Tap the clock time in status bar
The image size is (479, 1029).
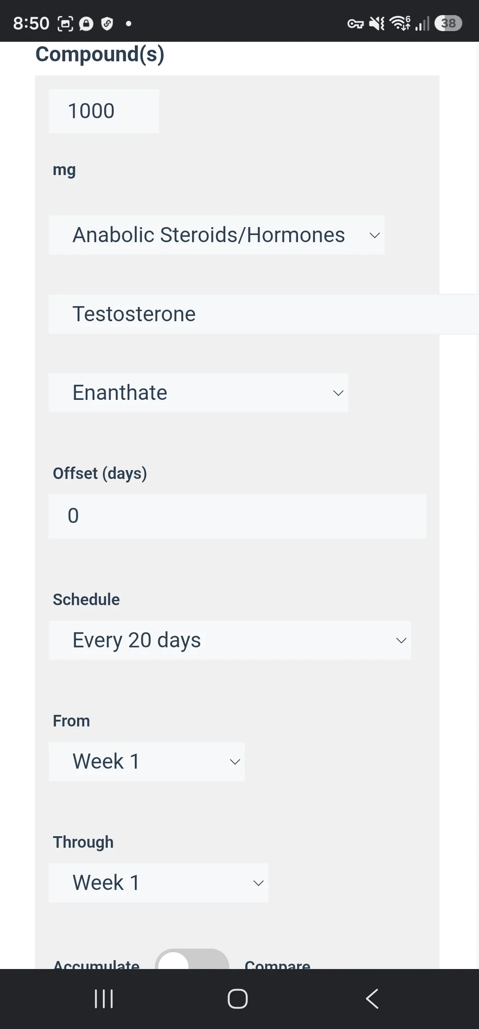31,24
